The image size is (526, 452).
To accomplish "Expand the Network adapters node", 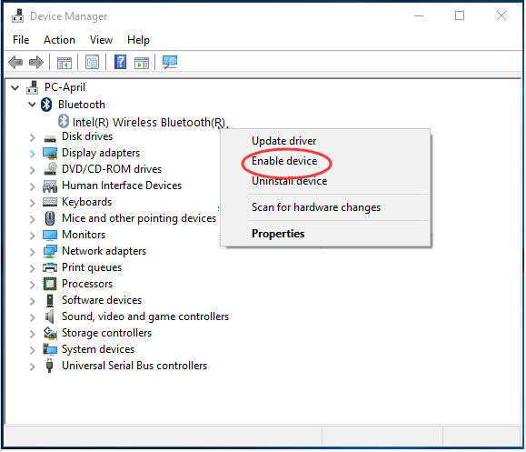I will (x=32, y=252).
